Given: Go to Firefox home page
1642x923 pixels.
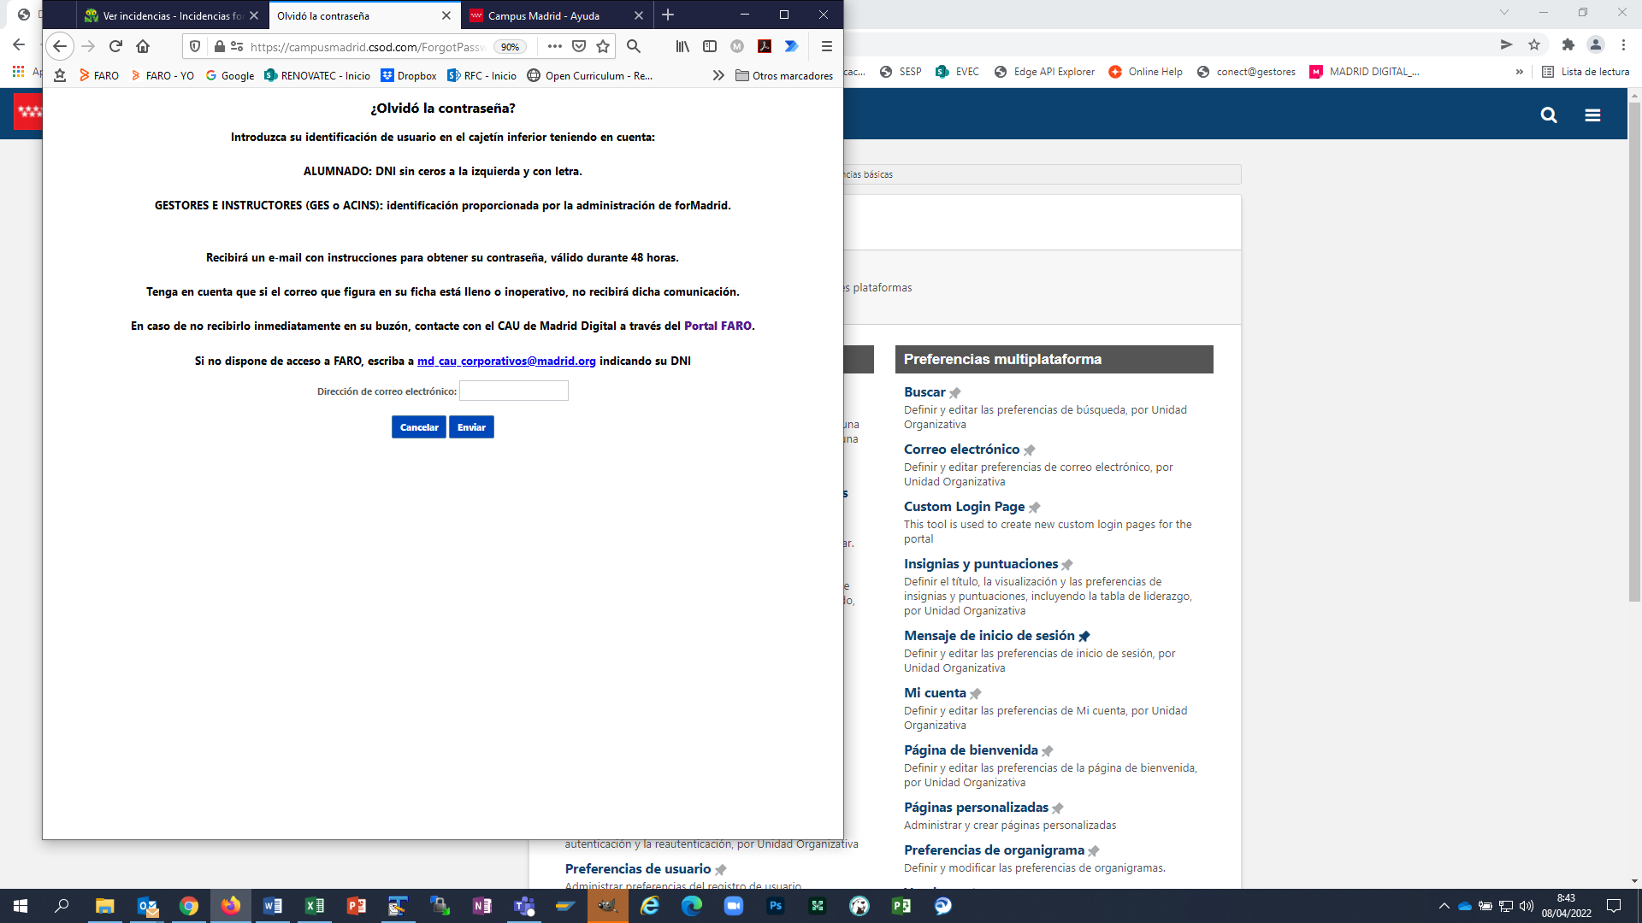Looking at the screenshot, I should pos(143,46).
